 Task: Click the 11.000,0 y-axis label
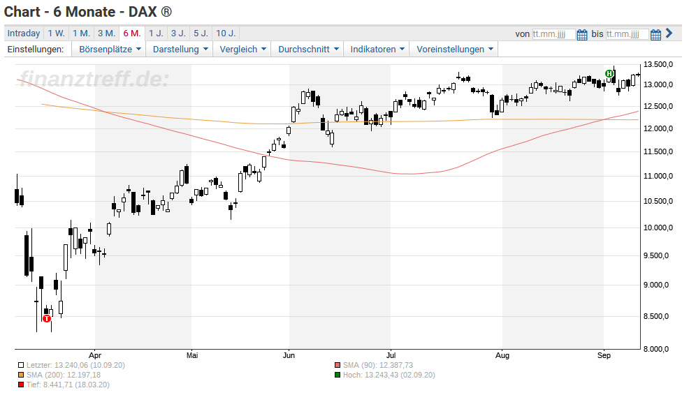point(658,176)
